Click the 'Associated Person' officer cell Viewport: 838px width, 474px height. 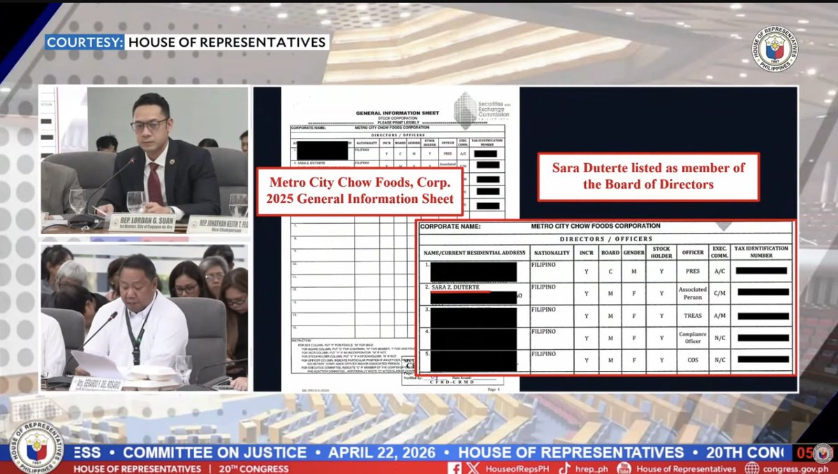coord(692,293)
